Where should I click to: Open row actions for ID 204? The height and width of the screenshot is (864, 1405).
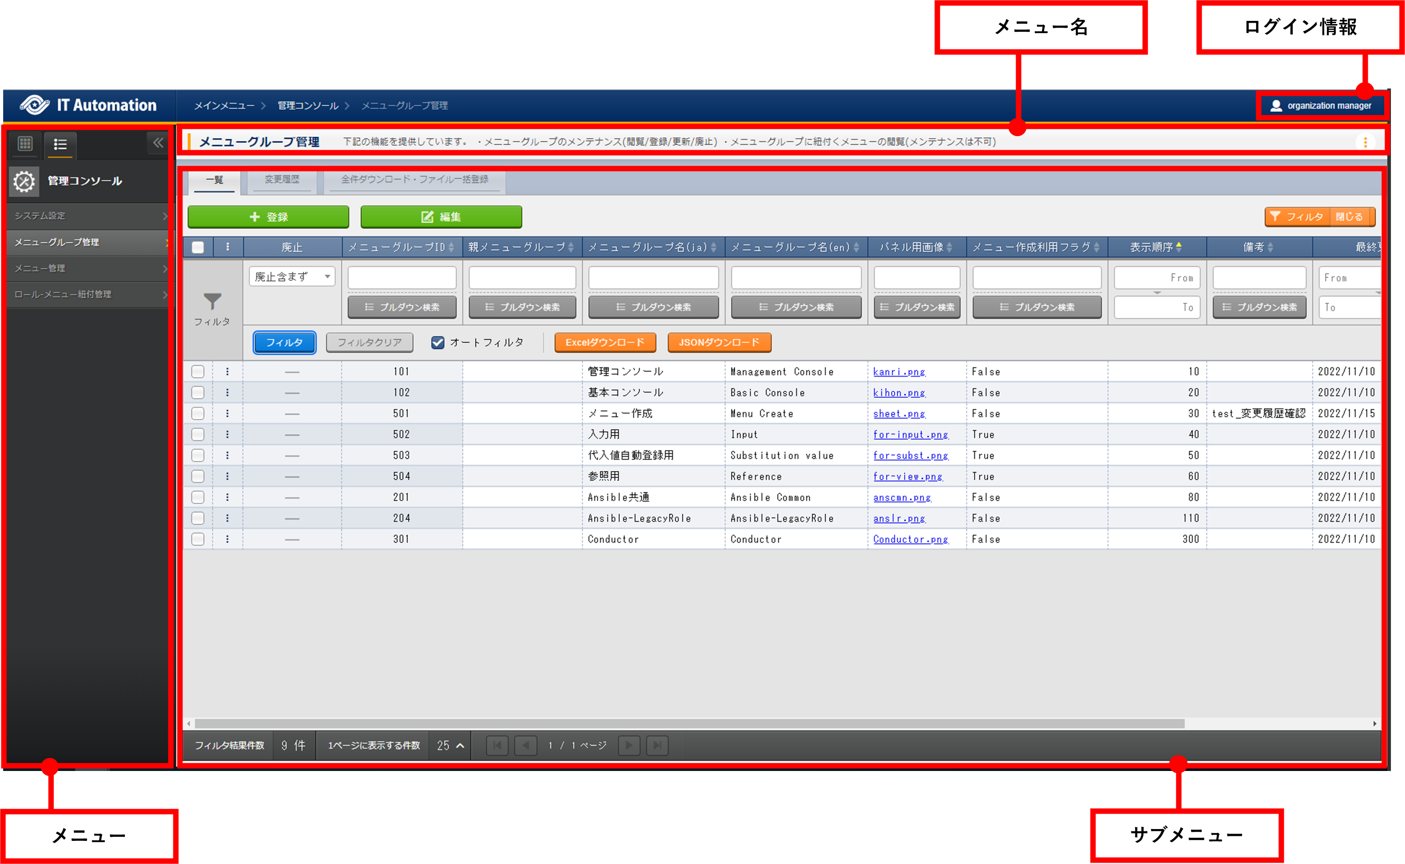227,518
